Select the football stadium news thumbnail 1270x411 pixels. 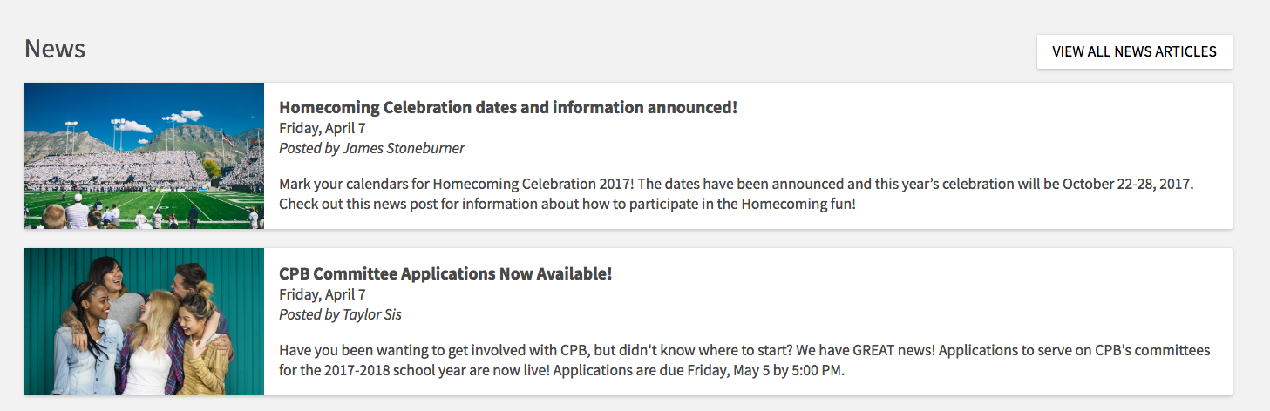click(144, 156)
